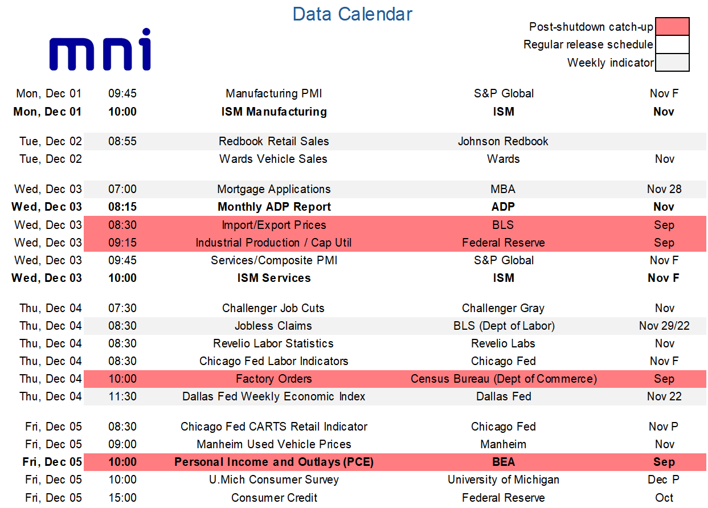Click the Manheim source cell

click(x=504, y=444)
